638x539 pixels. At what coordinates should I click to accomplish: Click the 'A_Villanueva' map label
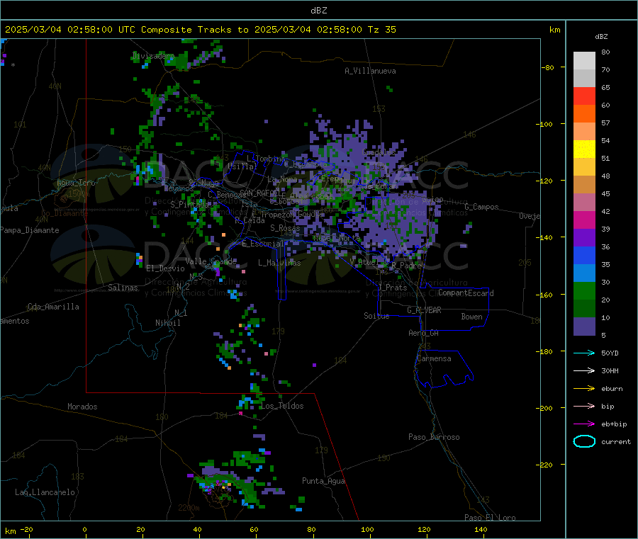pyautogui.click(x=370, y=71)
